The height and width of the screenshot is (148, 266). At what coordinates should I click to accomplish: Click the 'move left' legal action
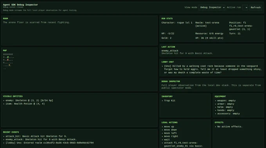(x=170, y=133)
